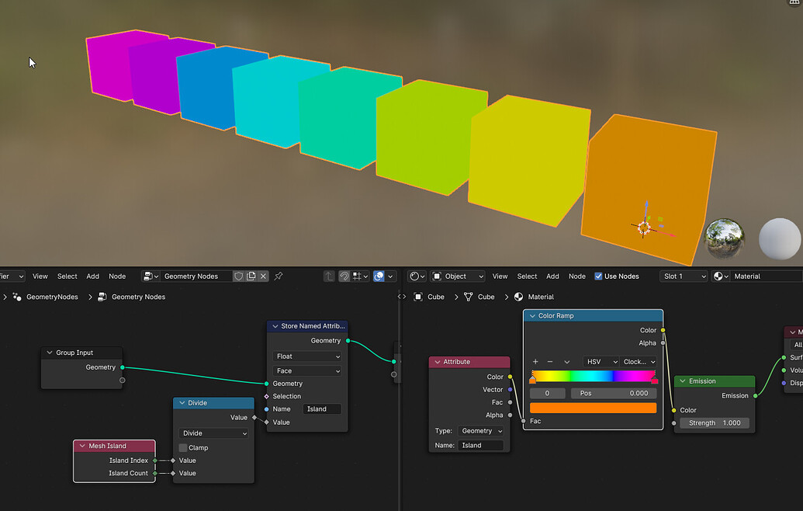Collapse the Emission node
The height and width of the screenshot is (511, 803).
(x=683, y=381)
